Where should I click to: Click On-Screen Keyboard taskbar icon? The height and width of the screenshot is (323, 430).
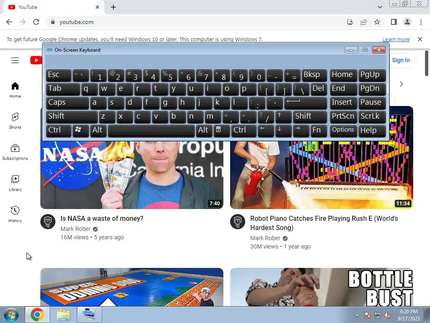coord(89,315)
